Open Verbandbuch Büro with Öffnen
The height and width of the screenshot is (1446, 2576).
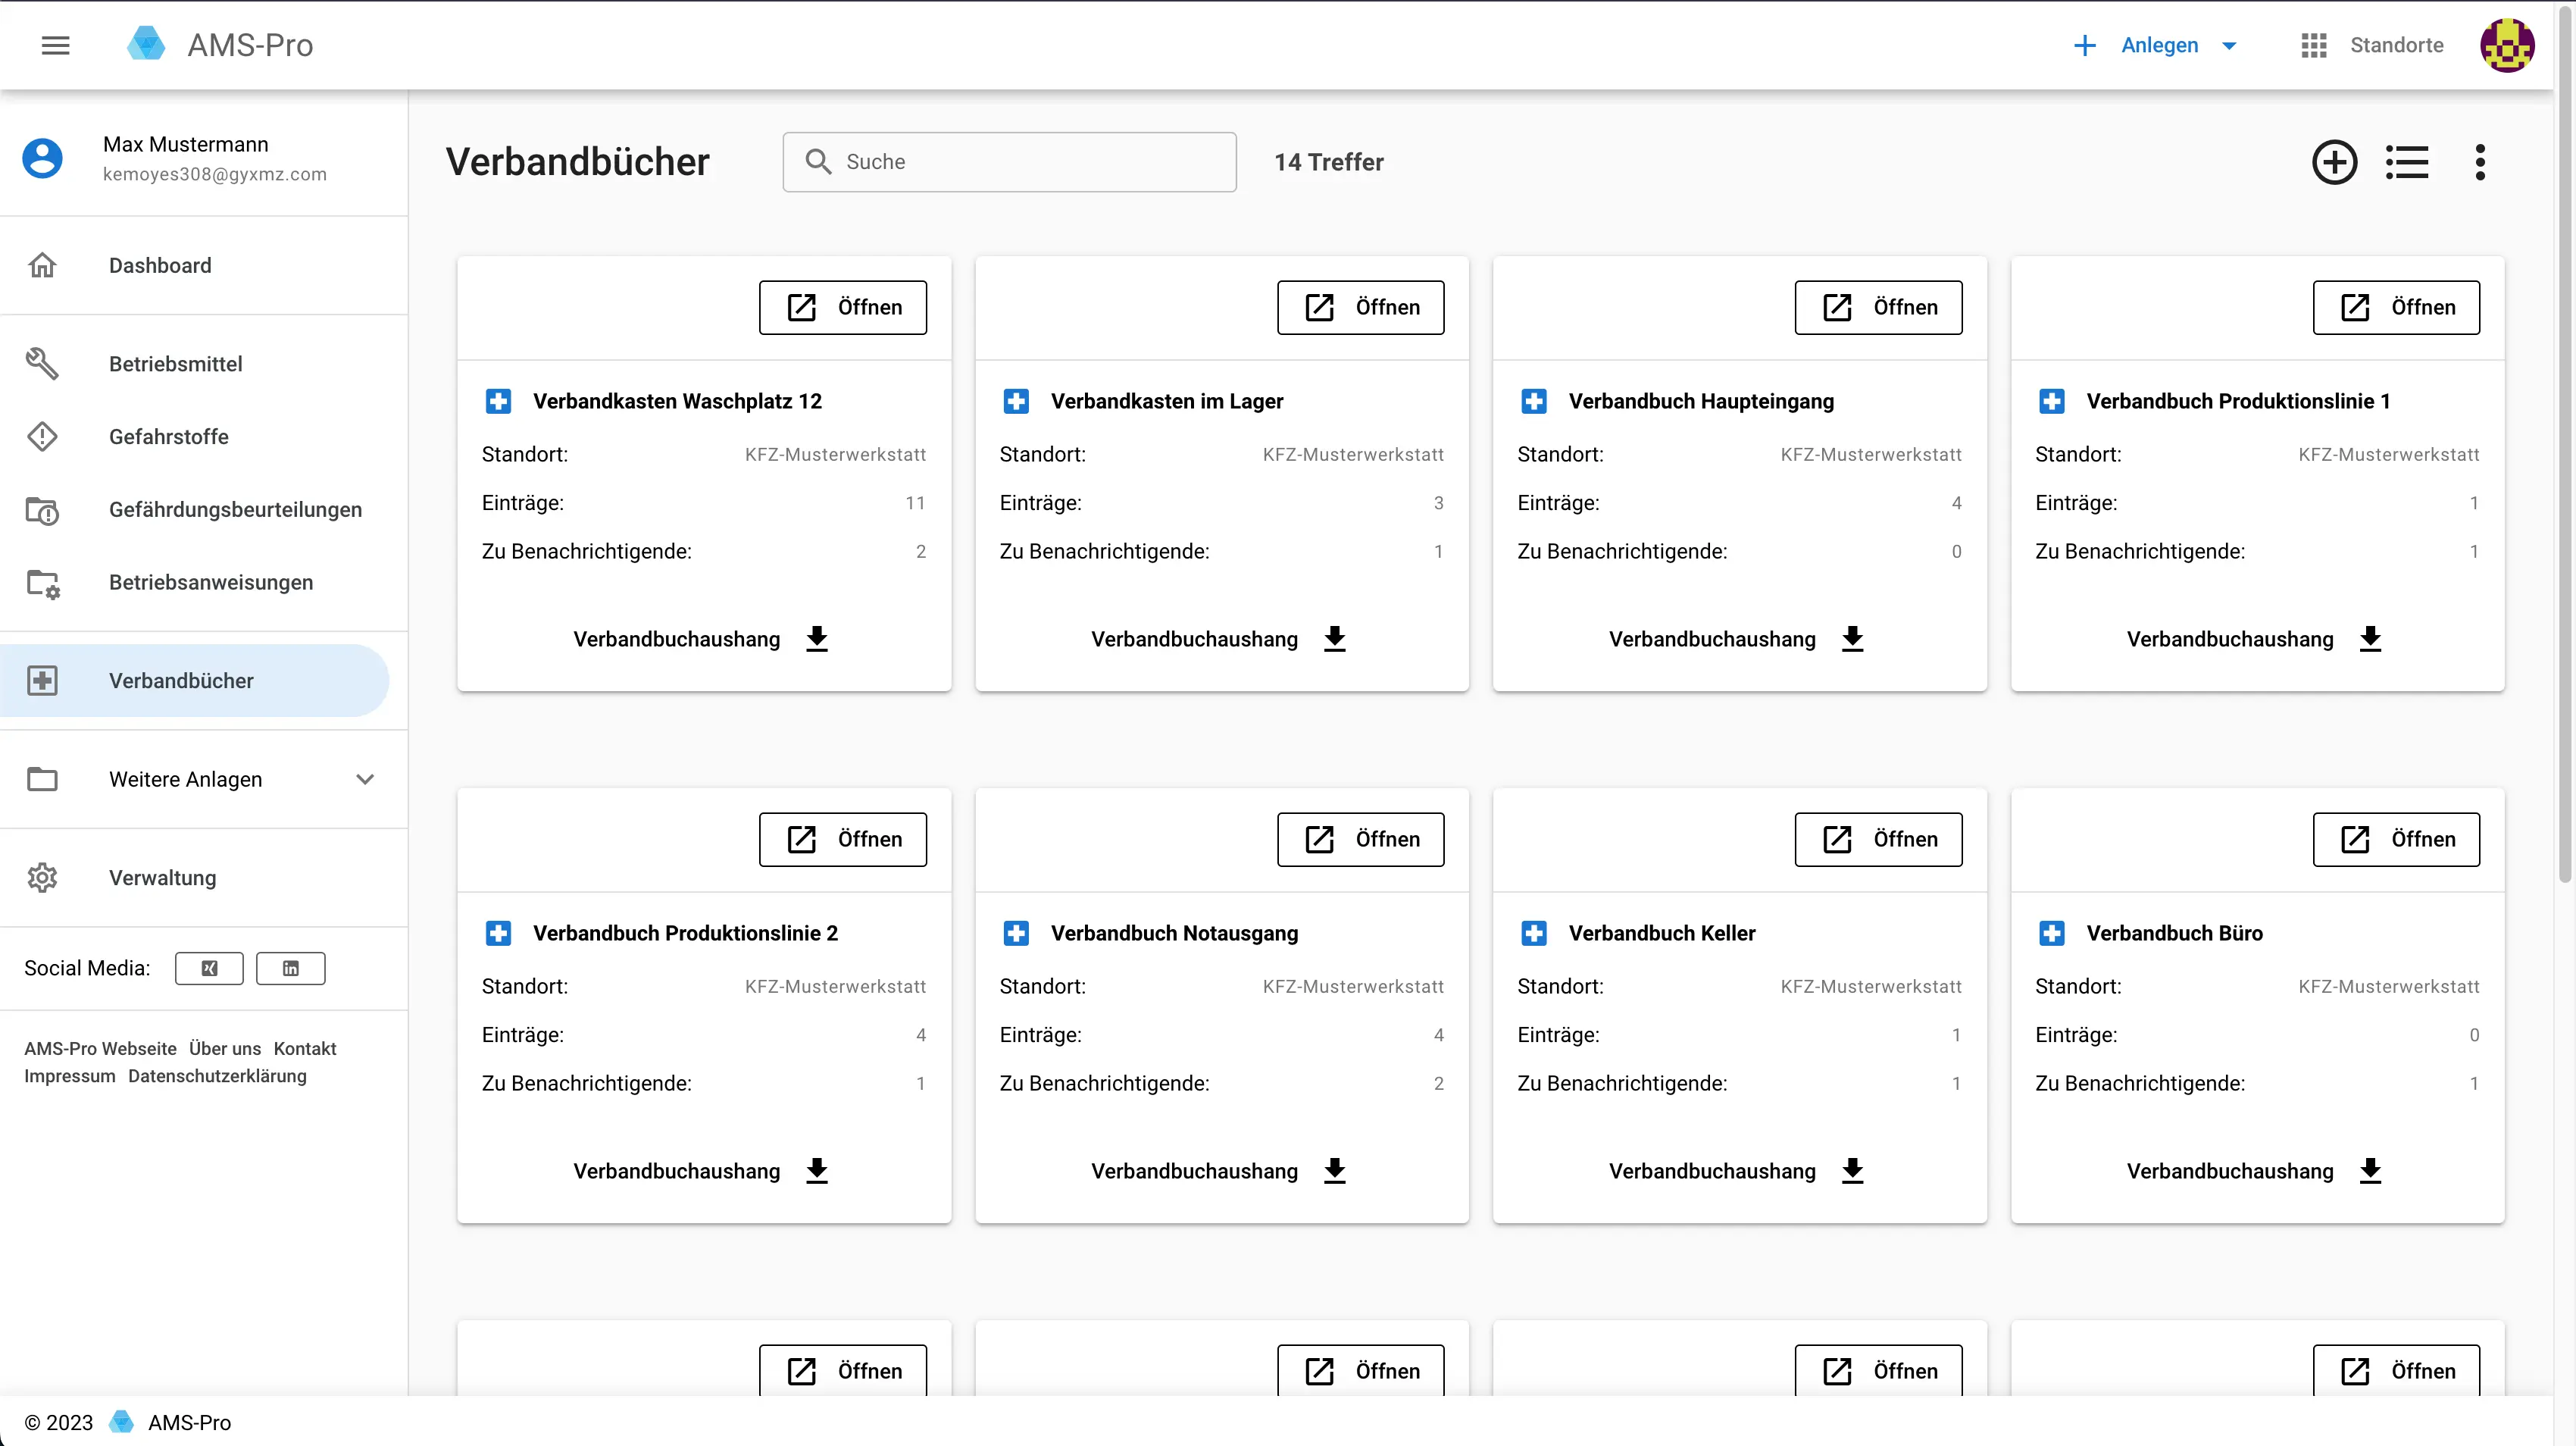(2396, 839)
